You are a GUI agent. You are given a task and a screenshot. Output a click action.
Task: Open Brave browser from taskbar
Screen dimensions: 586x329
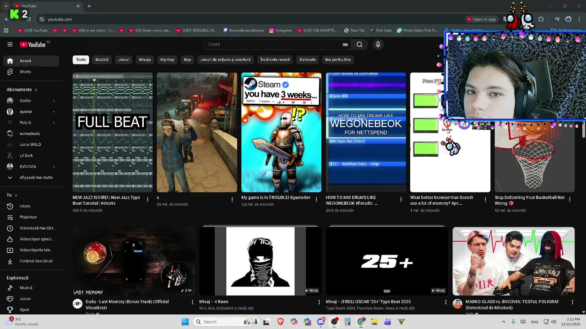click(280, 322)
